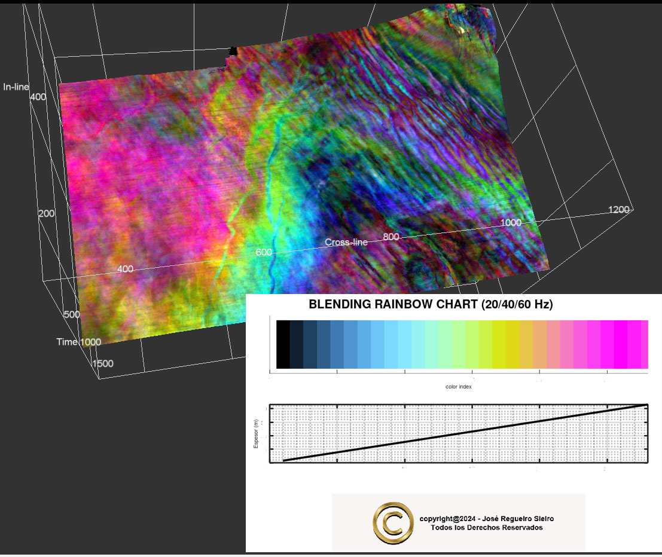The image size is (662, 557).
Task: Click the 'Espesor (m)' axis label
Action: pos(256,434)
